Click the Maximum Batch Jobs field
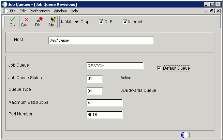This screenshot has width=223, height=140. tap(105, 103)
